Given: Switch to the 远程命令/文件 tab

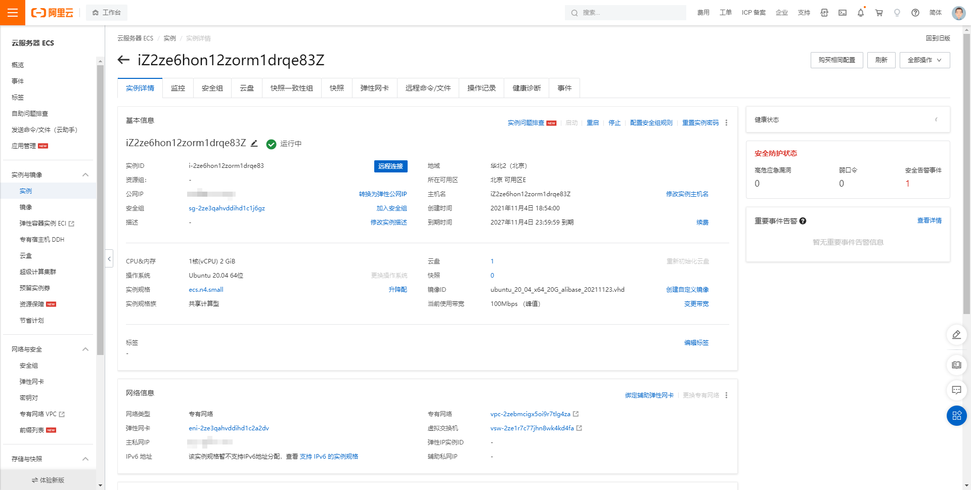Looking at the screenshot, I should tap(428, 88).
